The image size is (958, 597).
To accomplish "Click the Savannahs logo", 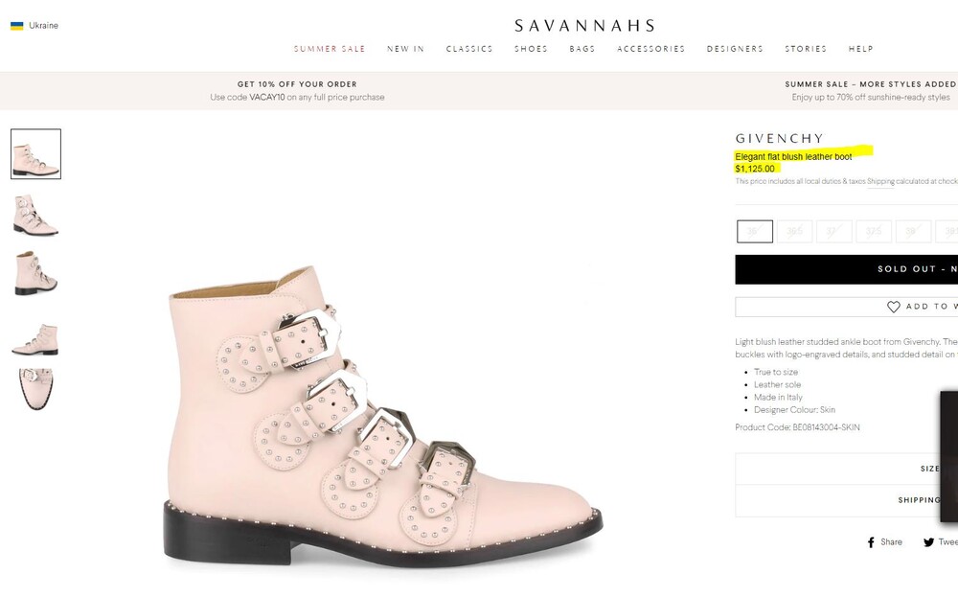I will 584,26.
